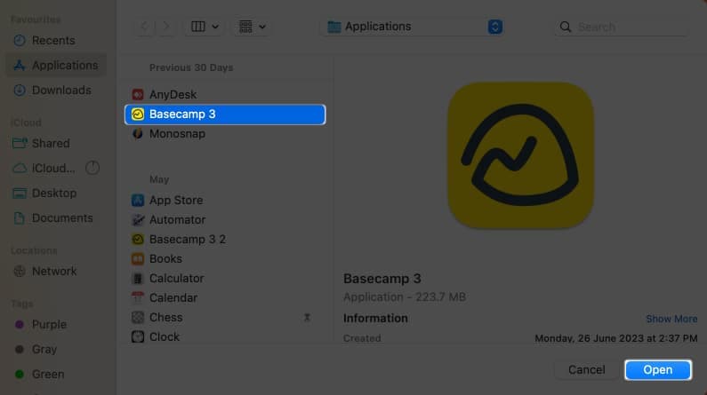Select the Chess app icon

138,317
